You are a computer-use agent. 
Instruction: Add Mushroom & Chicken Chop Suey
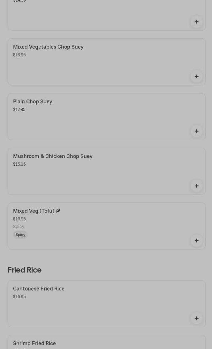click(x=196, y=186)
